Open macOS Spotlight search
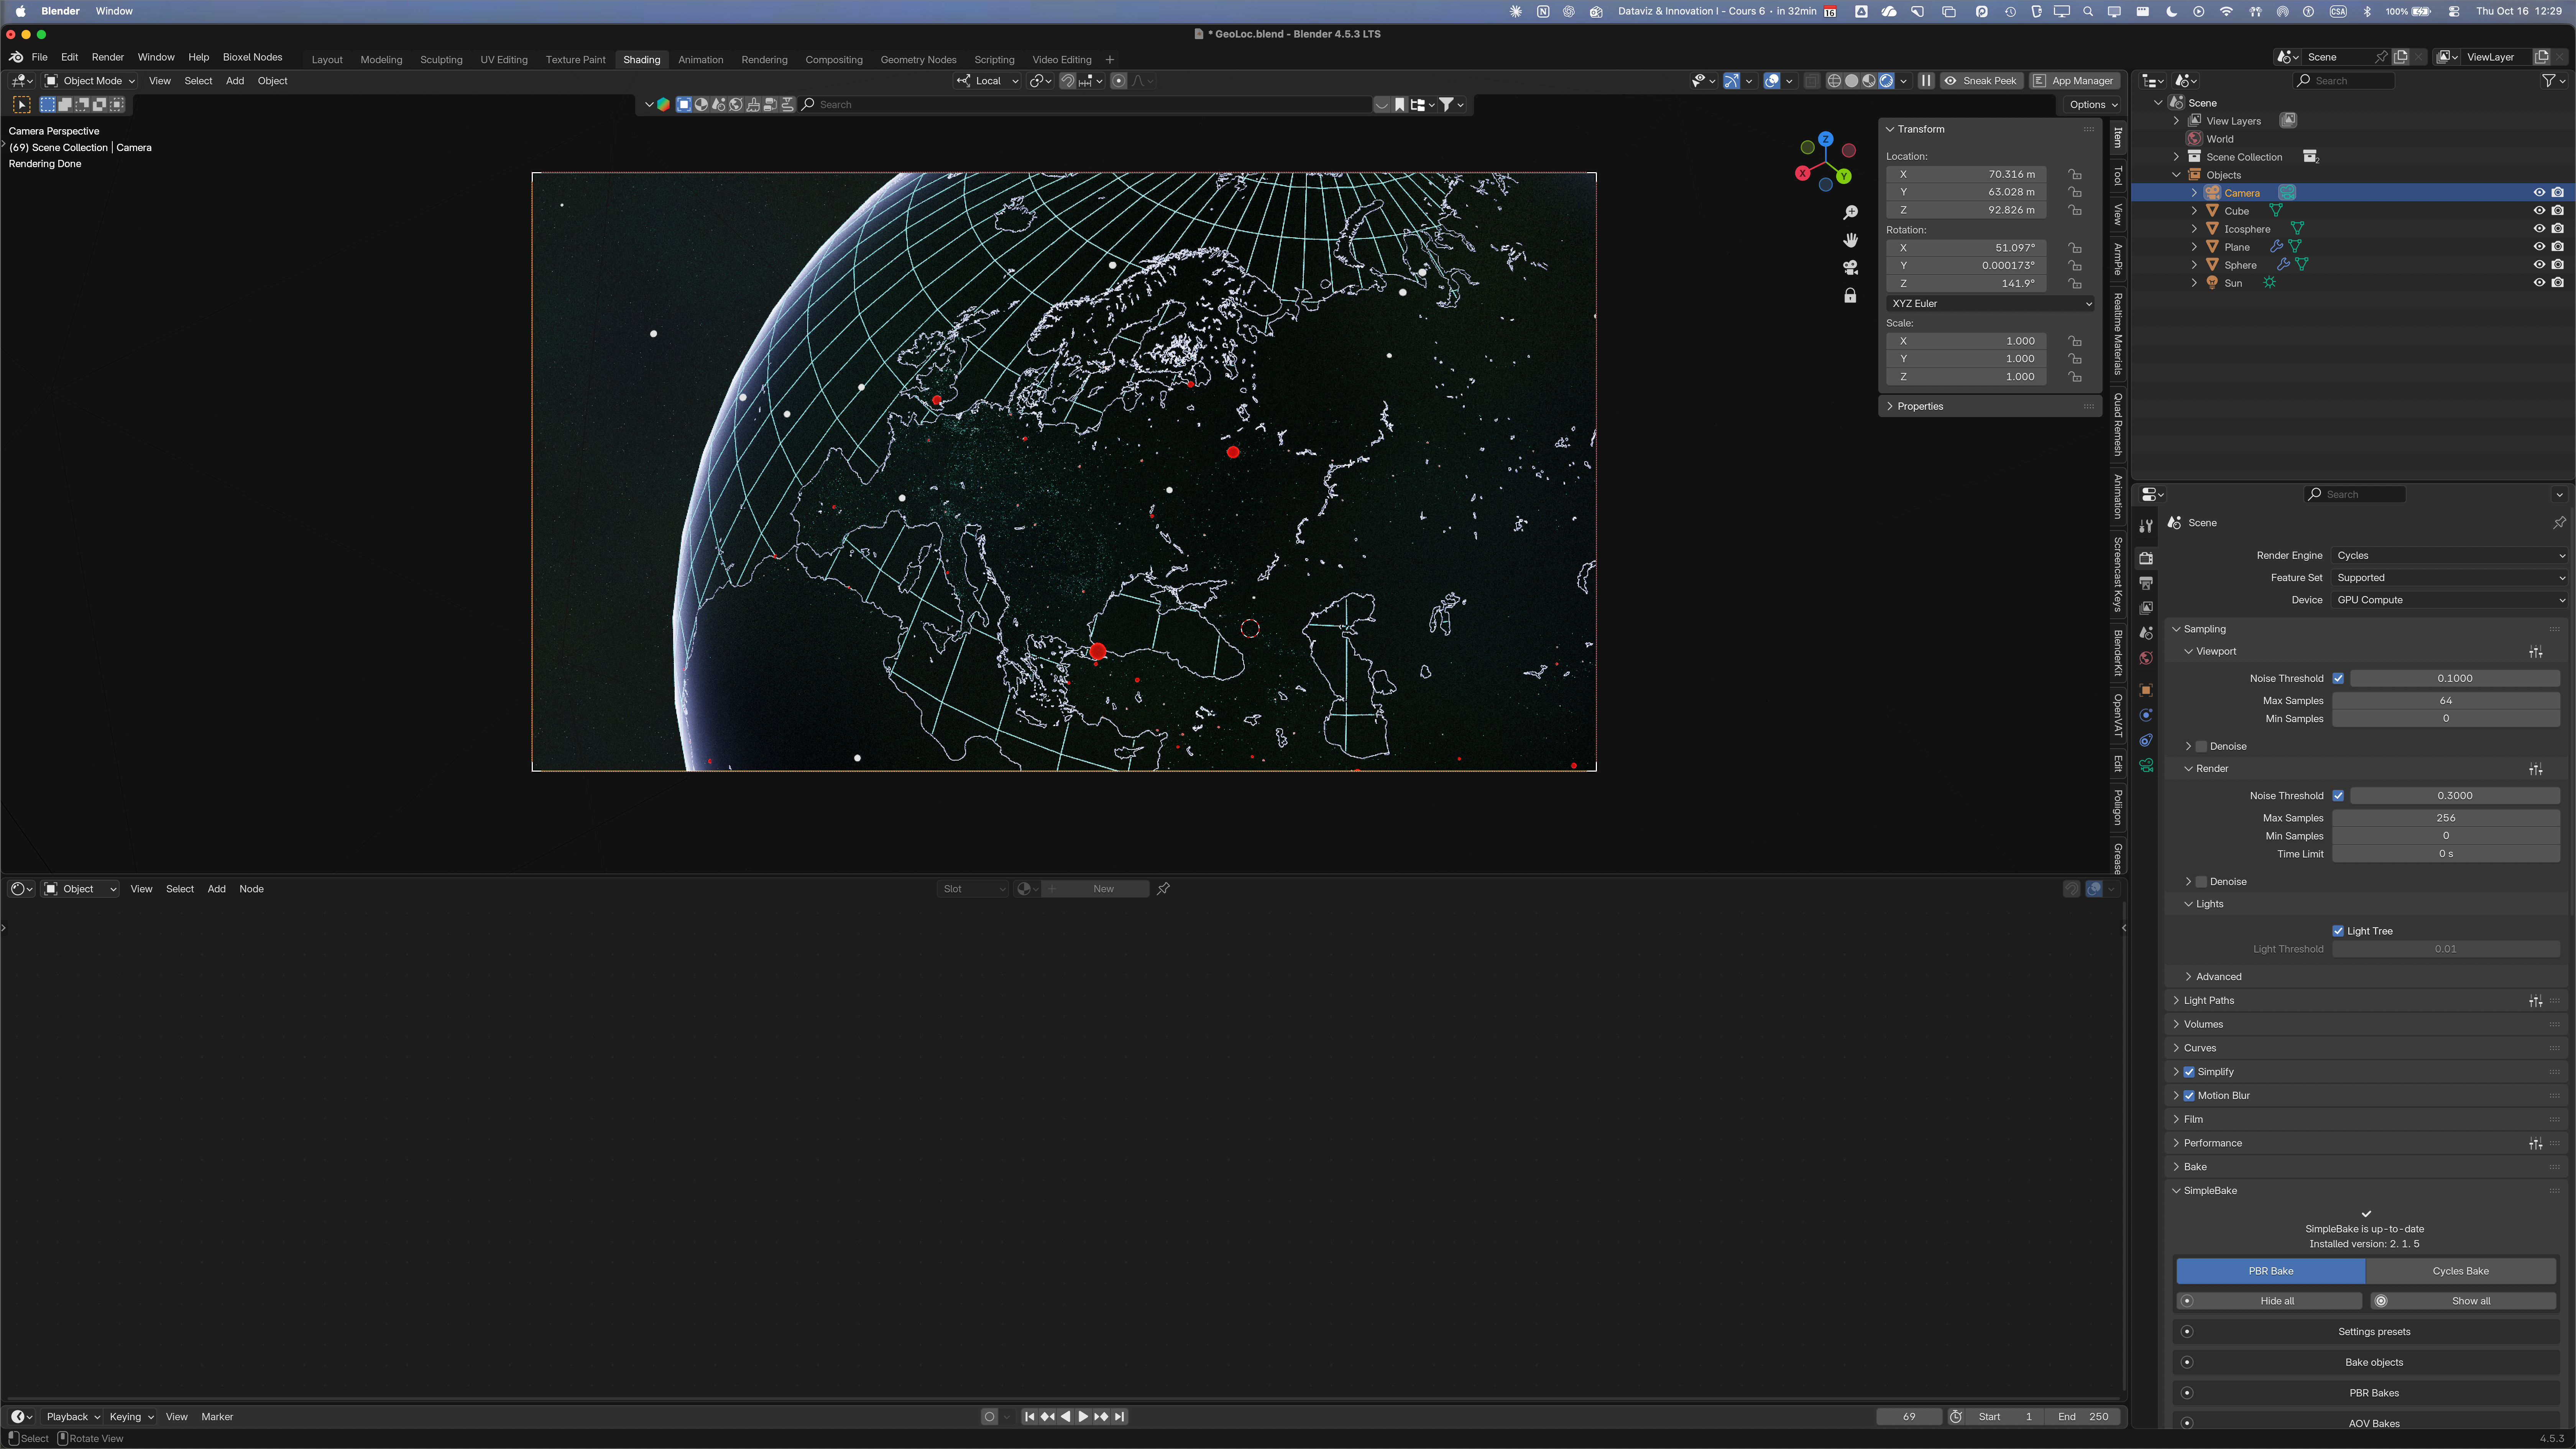This screenshot has width=2576, height=1449. tap(2088, 11)
